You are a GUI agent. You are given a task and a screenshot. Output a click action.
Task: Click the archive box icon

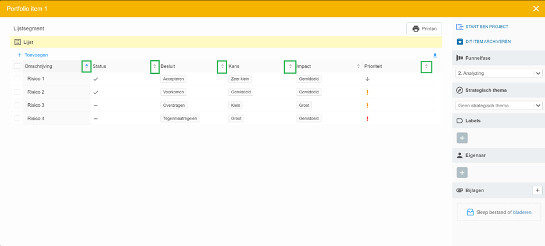460,42
